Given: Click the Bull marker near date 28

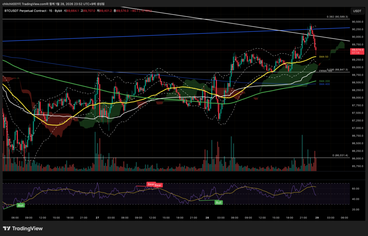Looking at the screenshot, I should point(218,203).
